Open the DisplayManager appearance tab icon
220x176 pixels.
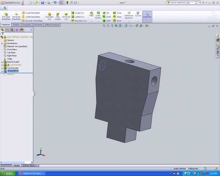(22, 30)
